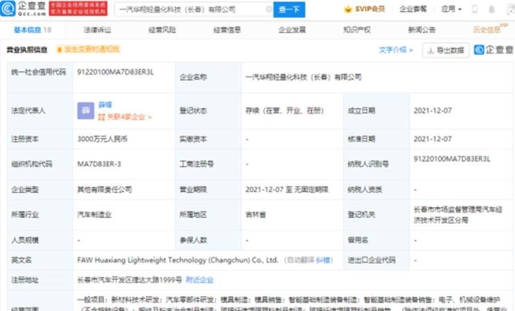Switch to the 法律诉讼 tab
The image size is (515, 311).
pos(97,30)
